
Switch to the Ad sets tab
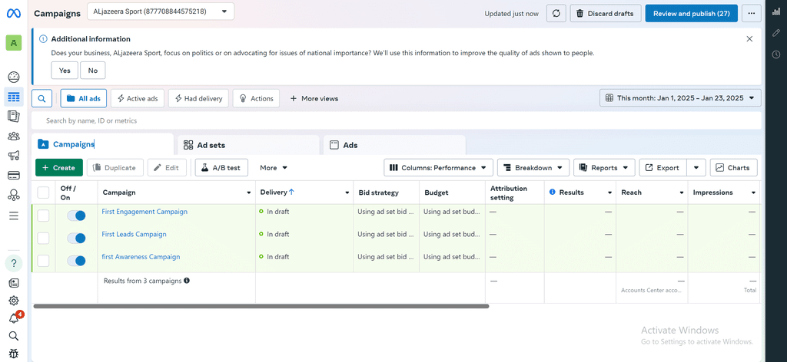(x=248, y=145)
